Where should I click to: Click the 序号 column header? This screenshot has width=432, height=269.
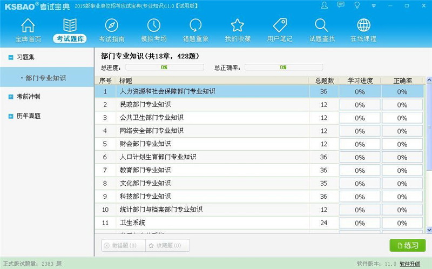(105, 80)
